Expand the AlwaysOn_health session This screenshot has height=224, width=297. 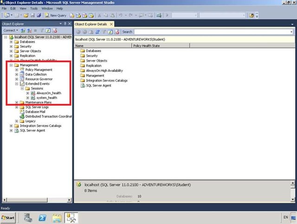(x=28, y=93)
